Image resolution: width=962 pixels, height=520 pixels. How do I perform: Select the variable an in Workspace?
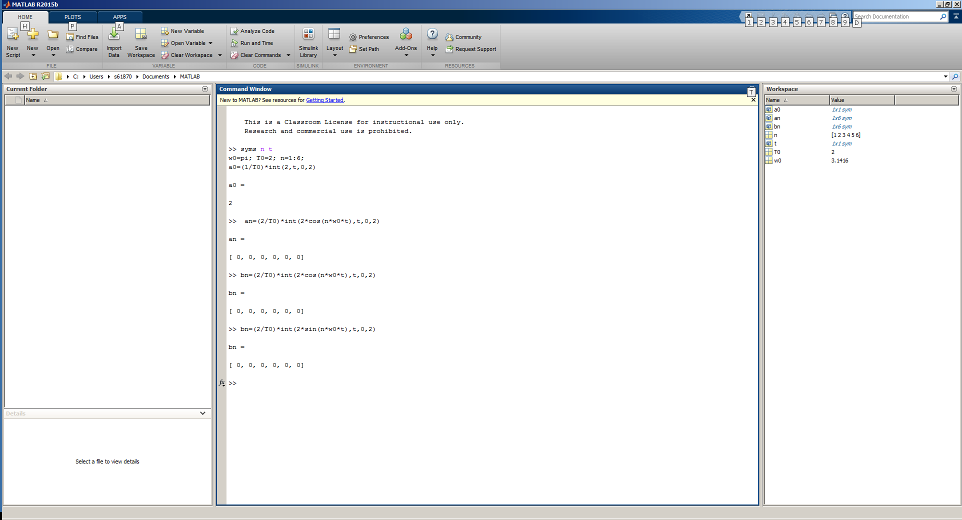tap(777, 118)
